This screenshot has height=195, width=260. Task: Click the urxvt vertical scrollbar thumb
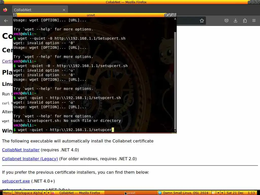pos(175,81)
